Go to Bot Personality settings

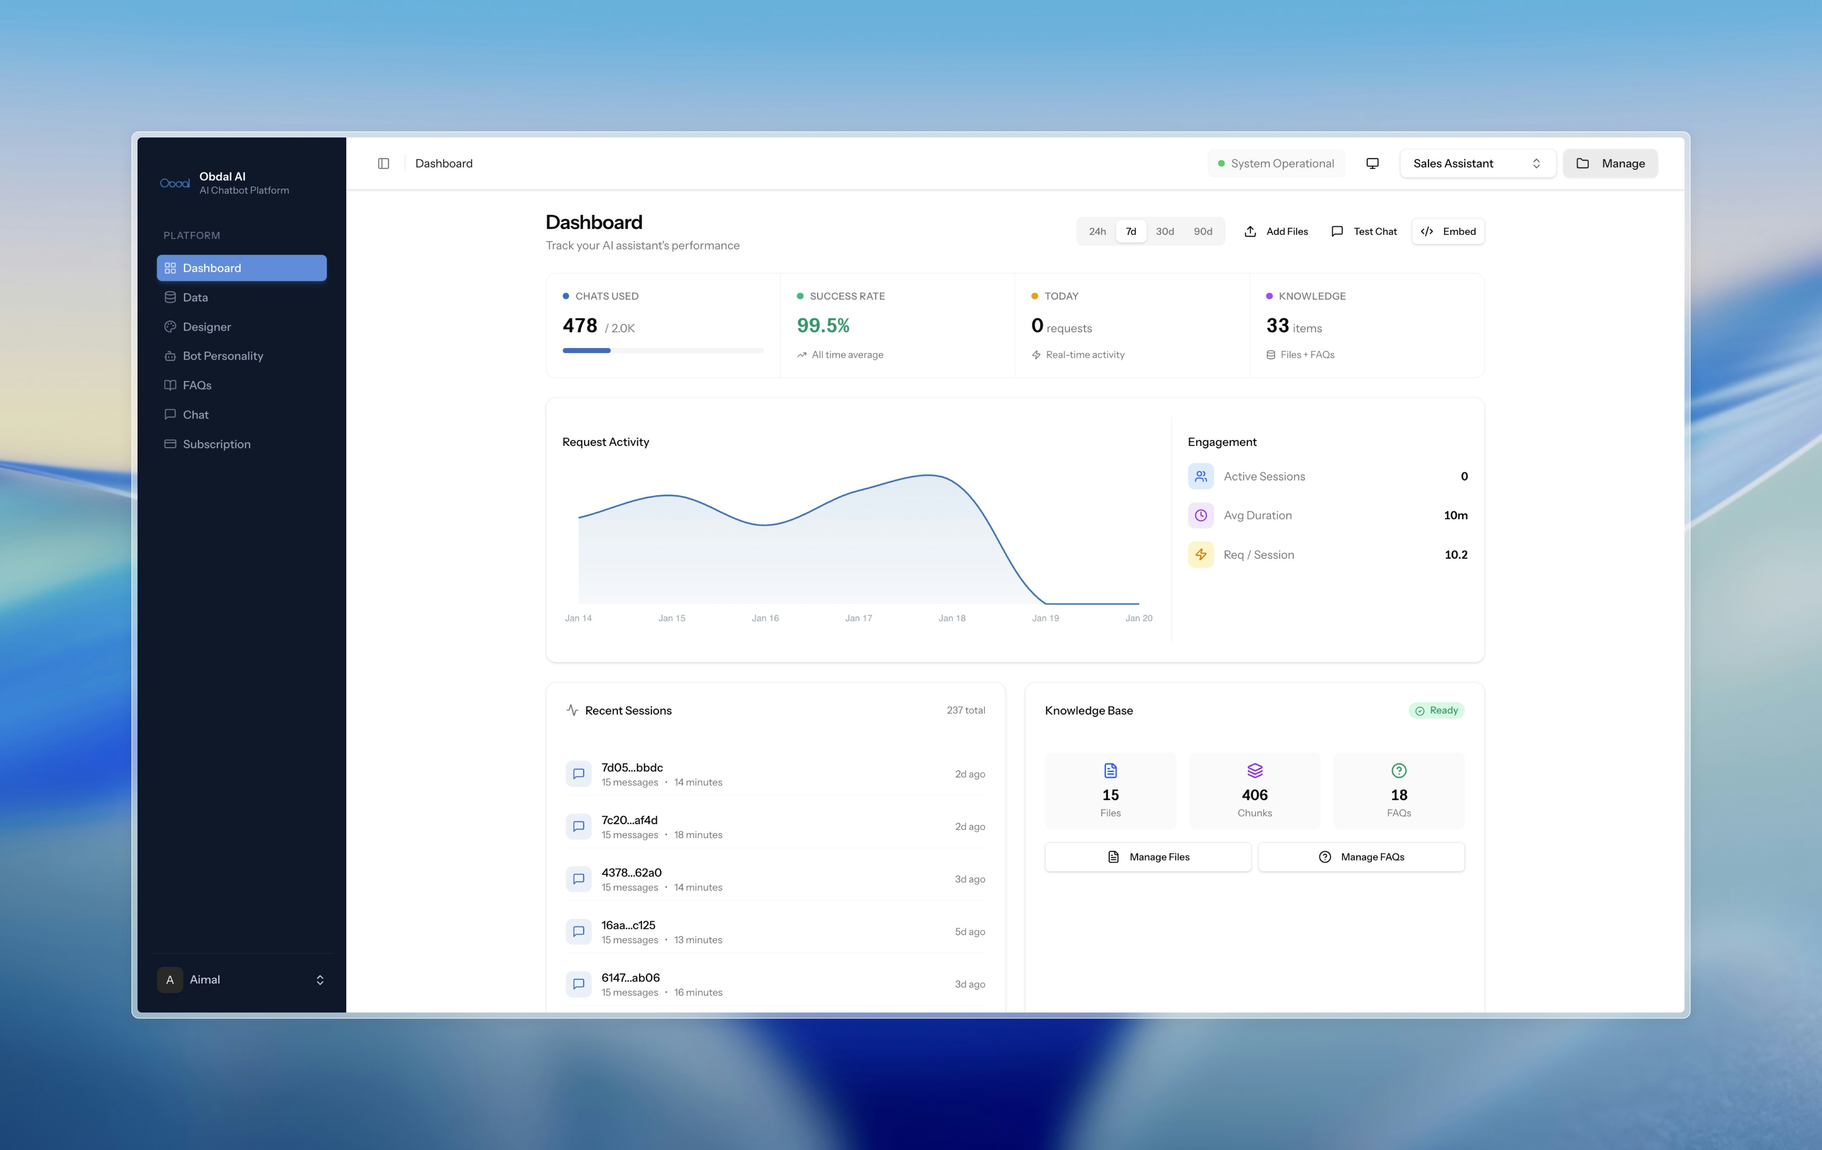(x=241, y=356)
